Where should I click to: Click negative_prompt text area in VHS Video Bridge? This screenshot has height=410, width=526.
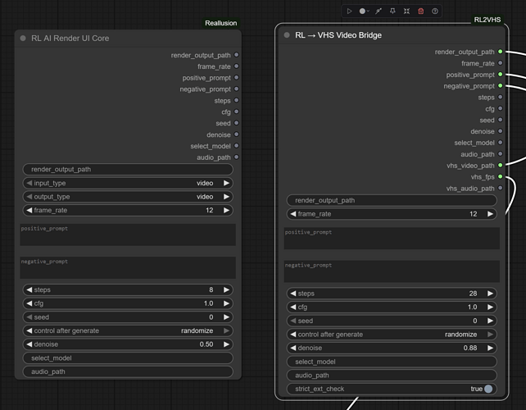(392, 271)
